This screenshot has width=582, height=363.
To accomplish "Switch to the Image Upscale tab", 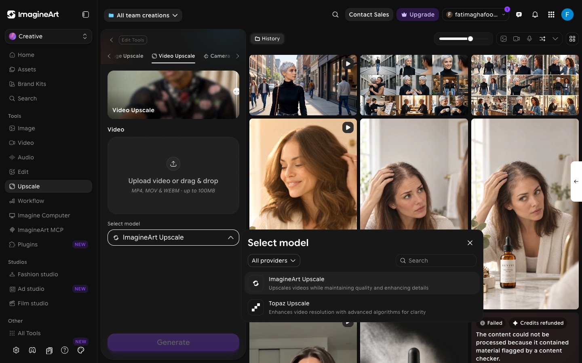I will 129,56.
